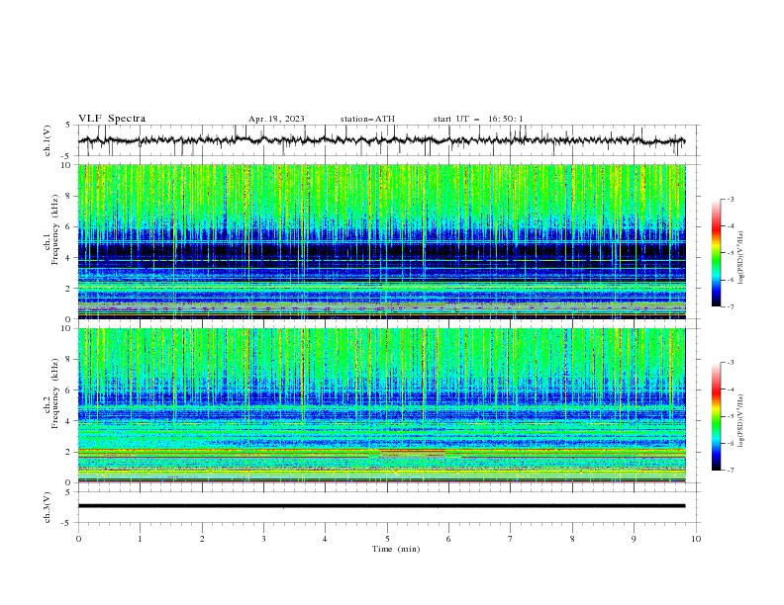
Task: Click the ch.2 colorbar 'log(PSD)(V²/Hz)' label
Action: click(741, 421)
